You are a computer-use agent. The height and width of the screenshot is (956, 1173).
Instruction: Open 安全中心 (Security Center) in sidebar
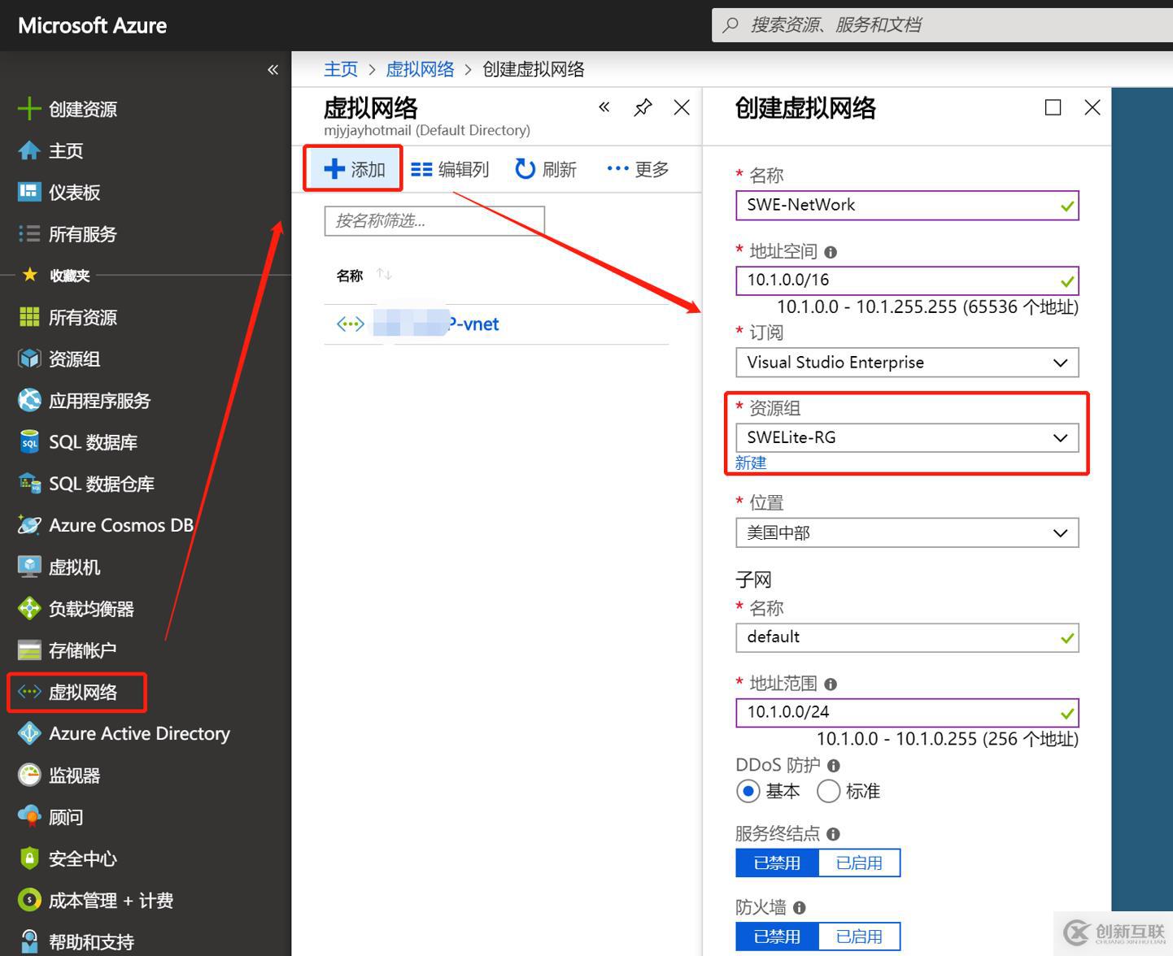pos(81,858)
